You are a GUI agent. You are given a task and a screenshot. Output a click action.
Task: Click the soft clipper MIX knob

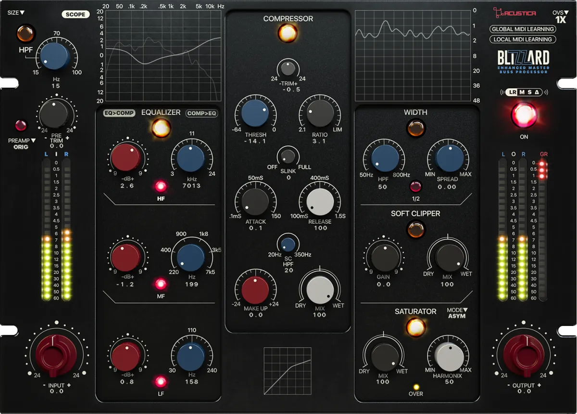[449, 258]
